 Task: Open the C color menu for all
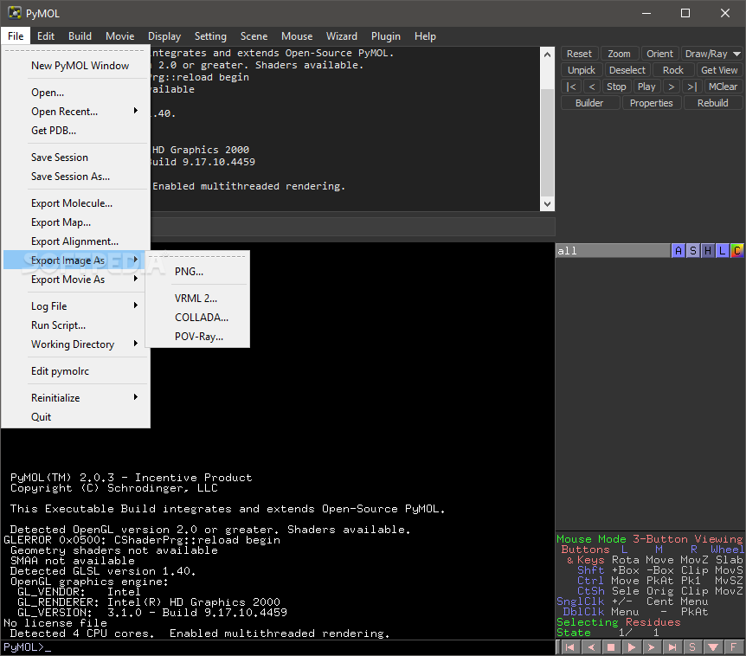(x=737, y=251)
